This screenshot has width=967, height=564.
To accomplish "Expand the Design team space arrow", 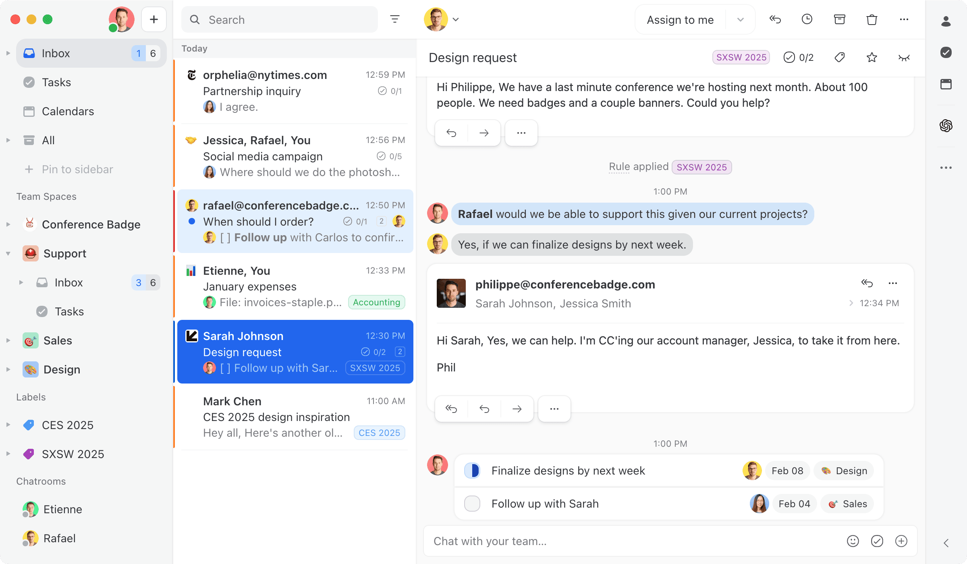I will pos(8,369).
